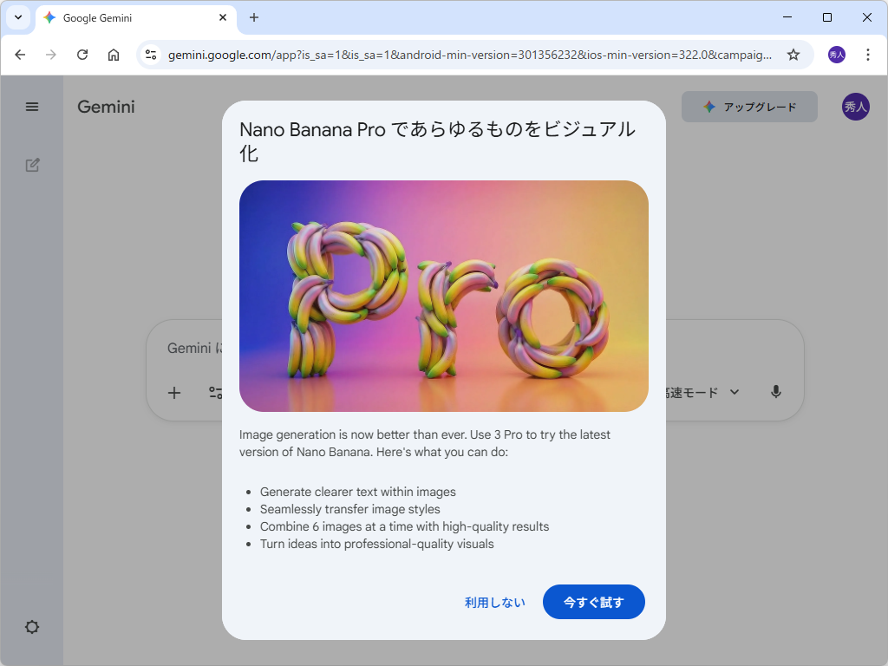Open the tab search chevron
The width and height of the screenshot is (888, 666).
17,17
